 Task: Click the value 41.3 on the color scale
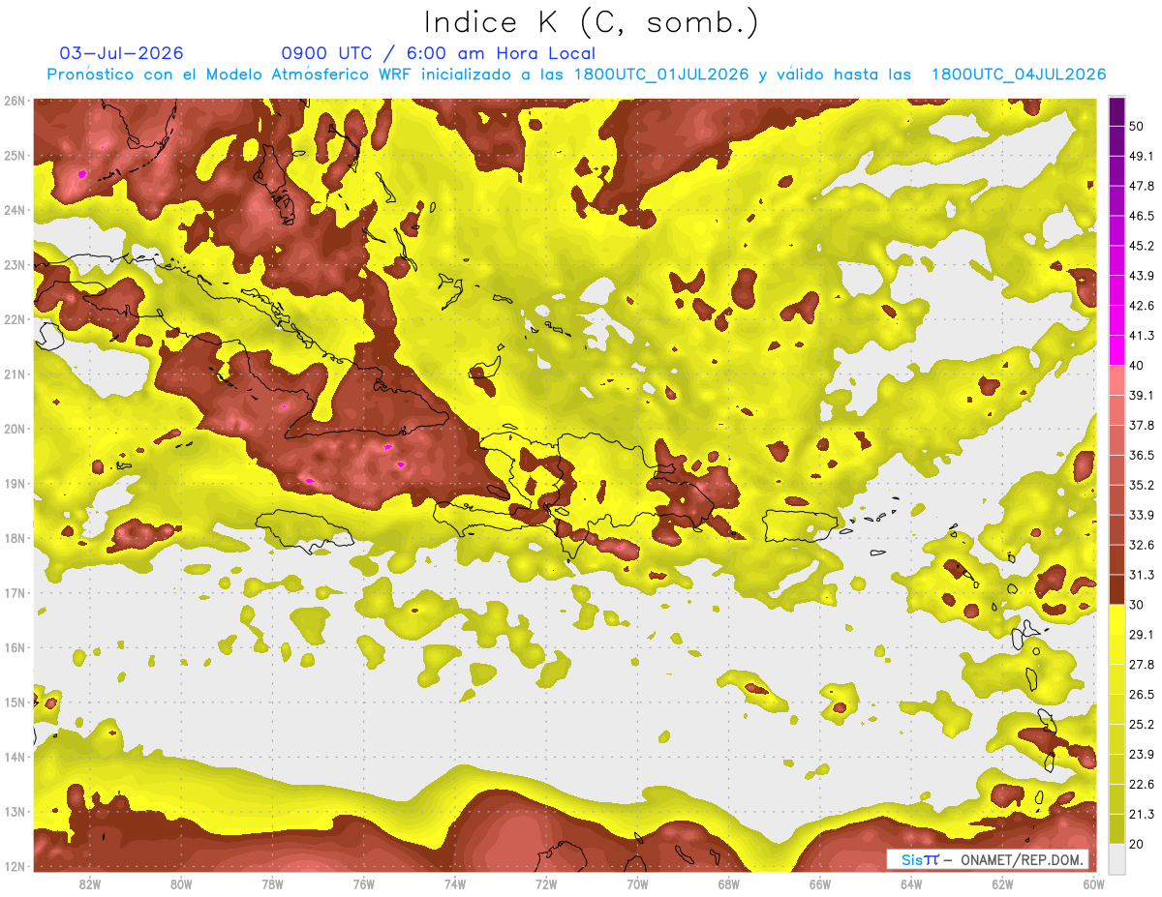1142,337
